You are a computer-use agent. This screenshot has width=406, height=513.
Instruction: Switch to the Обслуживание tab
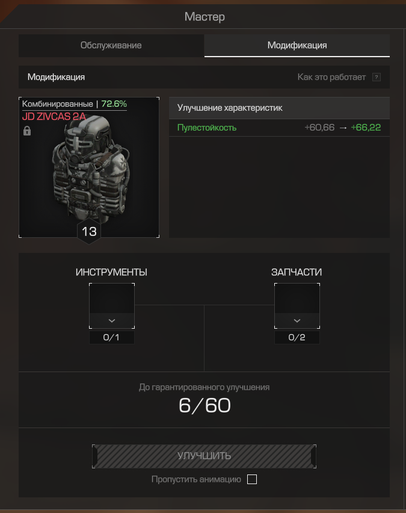click(x=111, y=46)
